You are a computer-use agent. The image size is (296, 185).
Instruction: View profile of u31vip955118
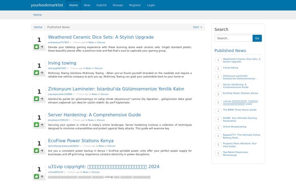[55, 172]
